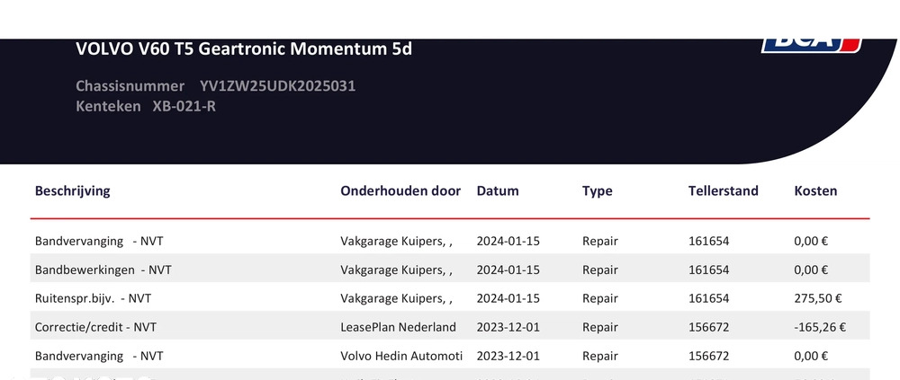The width and height of the screenshot is (900, 380).
Task: Click the Kosten column header
Action: click(815, 190)
